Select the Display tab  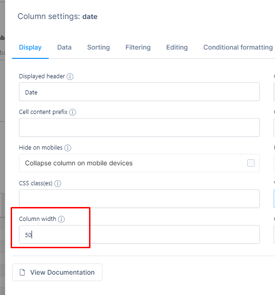[30, 47]
